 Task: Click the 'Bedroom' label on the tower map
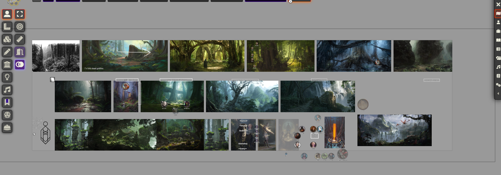pos(243,131)
